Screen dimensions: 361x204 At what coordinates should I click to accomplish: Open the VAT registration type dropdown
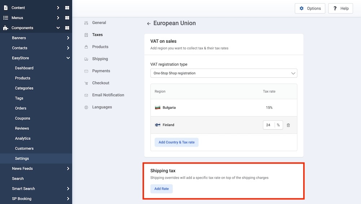coord(223,73)
